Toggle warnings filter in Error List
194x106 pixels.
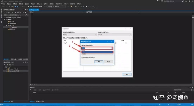(46, 90)
